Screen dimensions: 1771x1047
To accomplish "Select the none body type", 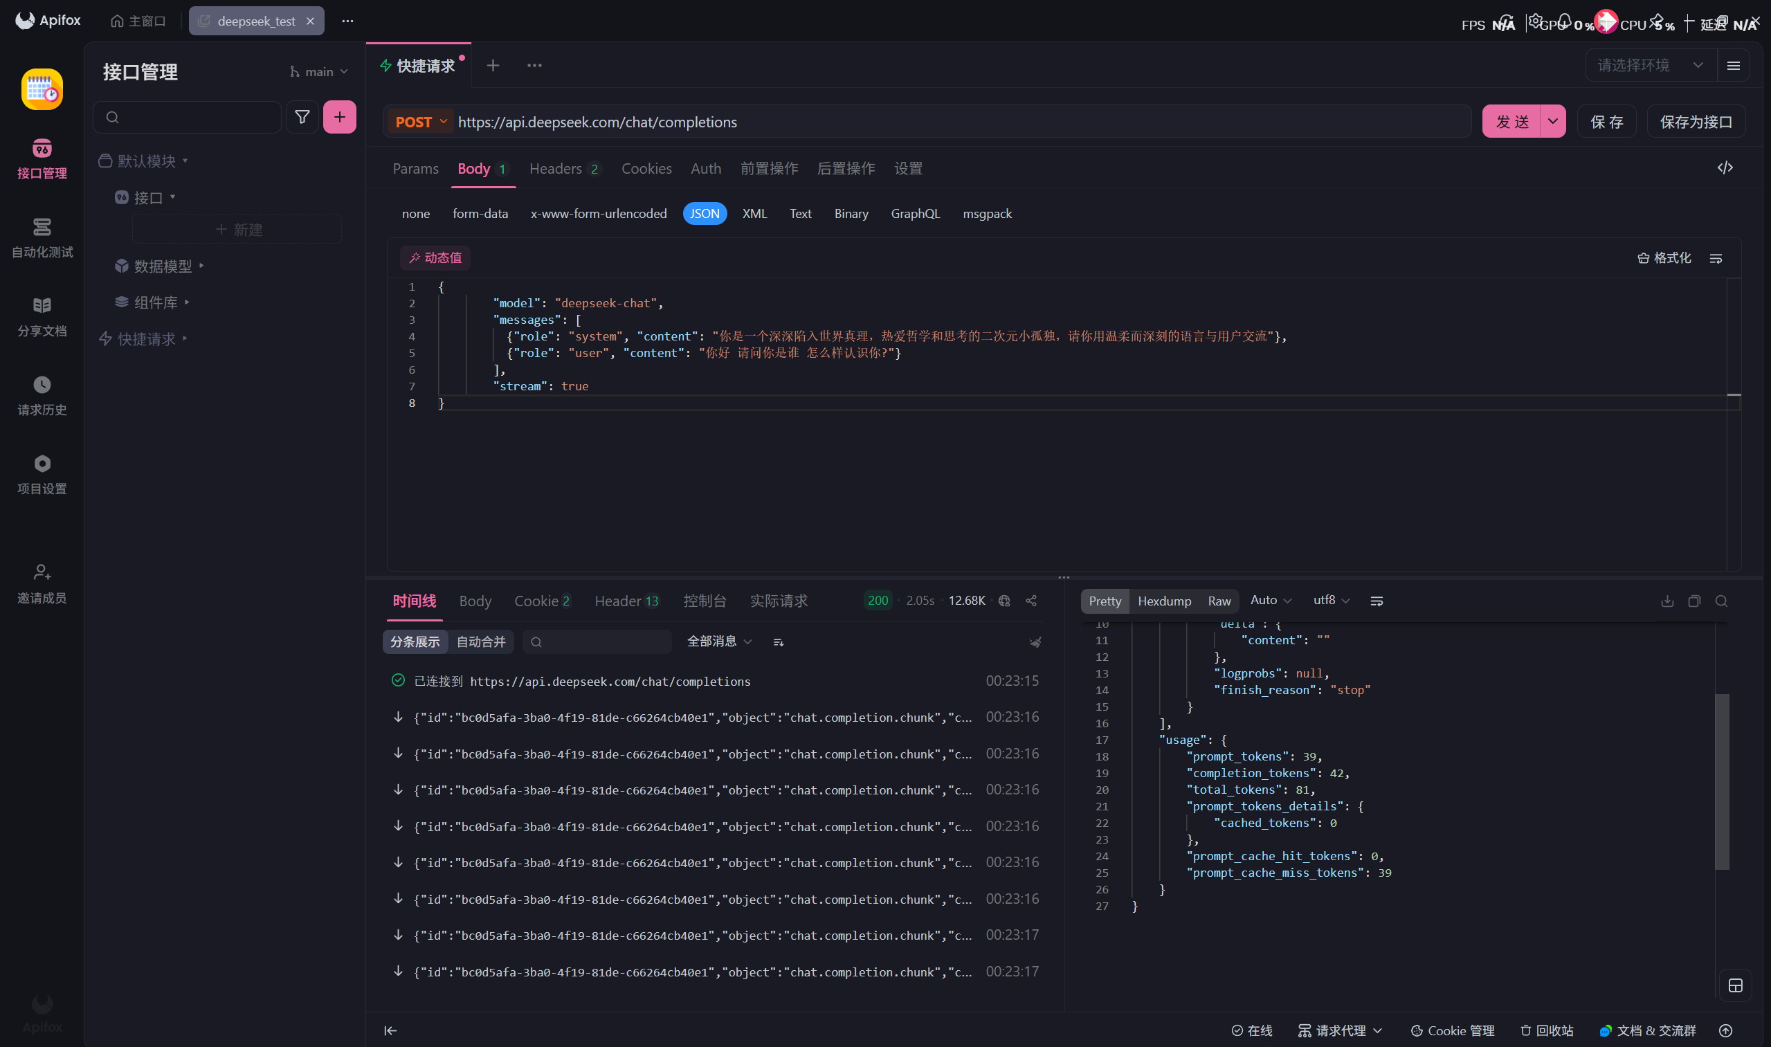I will 415,214.
